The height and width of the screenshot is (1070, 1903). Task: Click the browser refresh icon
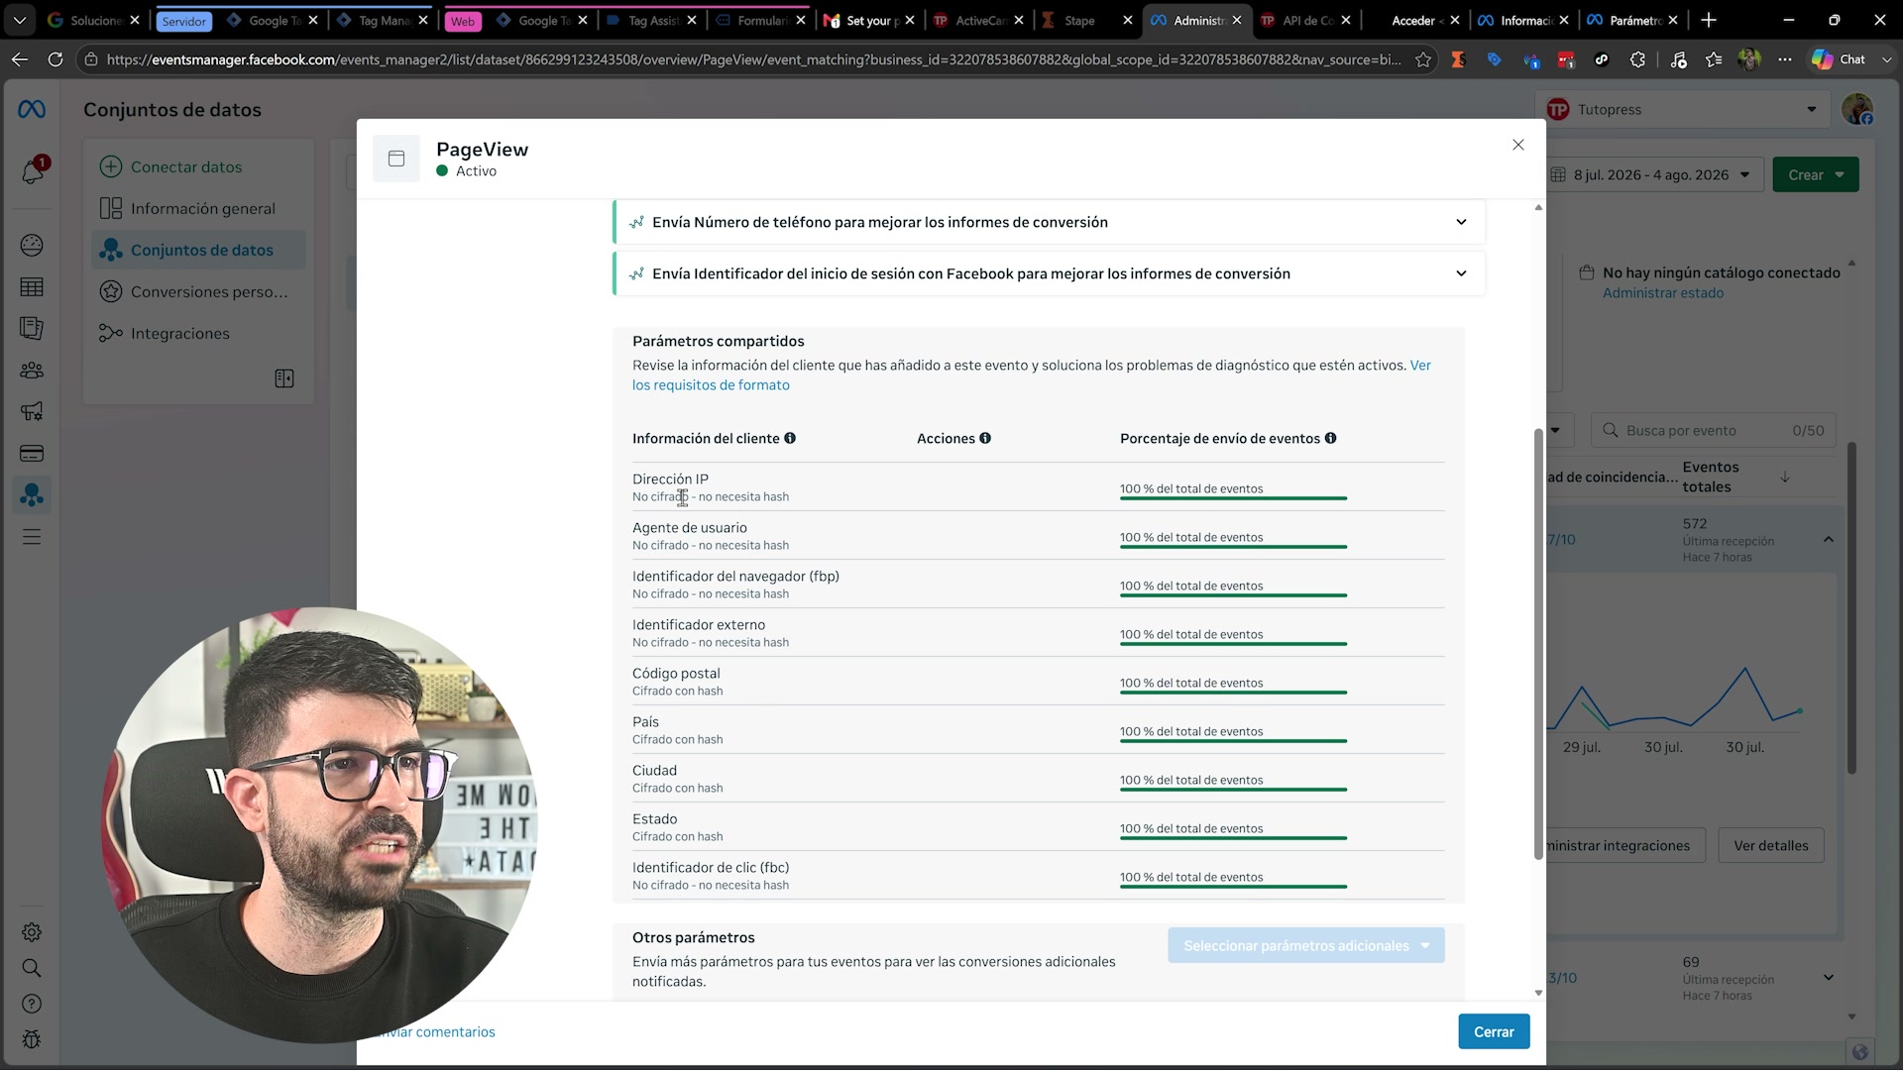pos(56,59)
